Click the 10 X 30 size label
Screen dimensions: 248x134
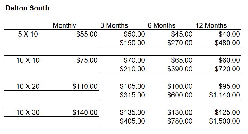[x=28, y=112]
